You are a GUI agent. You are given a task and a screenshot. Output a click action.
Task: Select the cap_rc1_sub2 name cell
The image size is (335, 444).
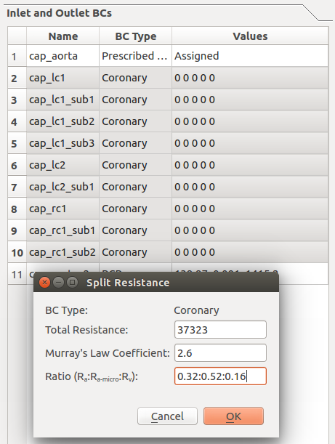coord(63,252)
